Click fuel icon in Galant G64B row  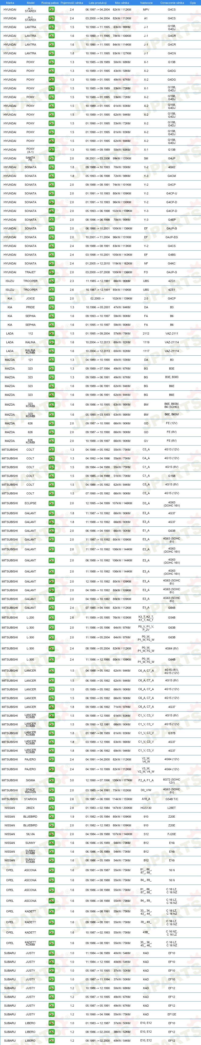[51, 608]
